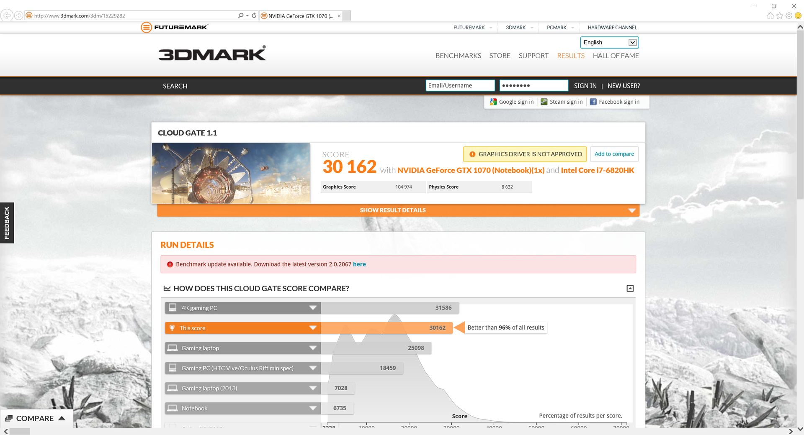The width and height of the screenshot is (804, 435).
Task: Click the New User? link
Action: 624,86
